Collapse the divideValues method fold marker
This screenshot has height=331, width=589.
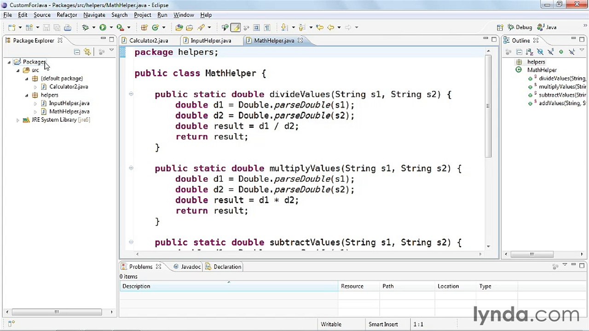[131, 94]
